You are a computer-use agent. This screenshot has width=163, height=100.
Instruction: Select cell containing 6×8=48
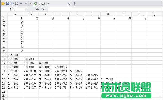(x=93, y=83)
